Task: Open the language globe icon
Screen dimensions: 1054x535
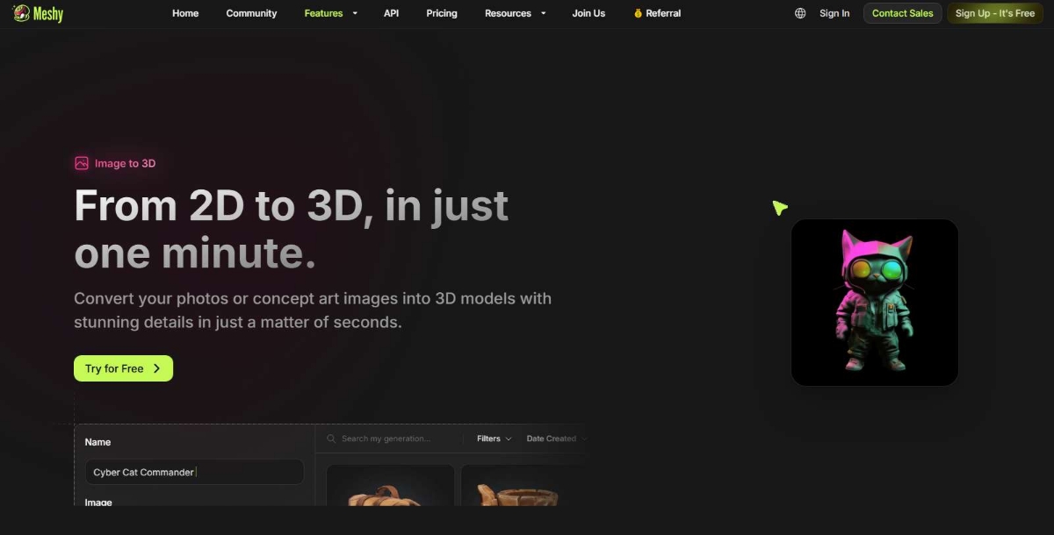Action: point(800,13)
